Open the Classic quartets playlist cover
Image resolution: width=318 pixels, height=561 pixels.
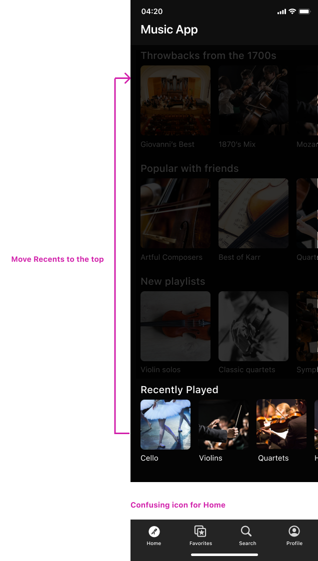[253, 326]
